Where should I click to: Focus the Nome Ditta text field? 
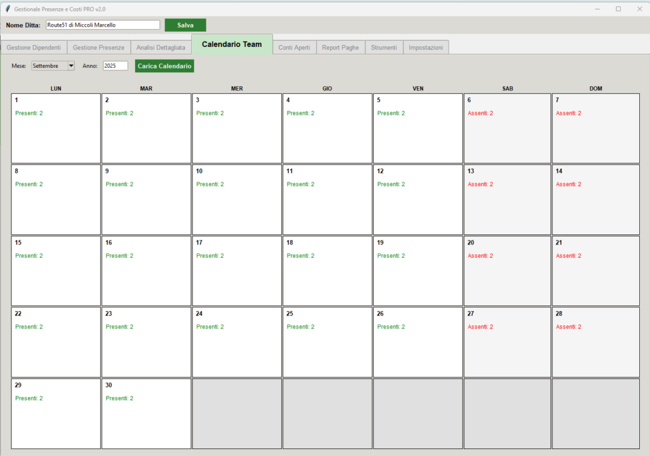click(x=103, y=25)
